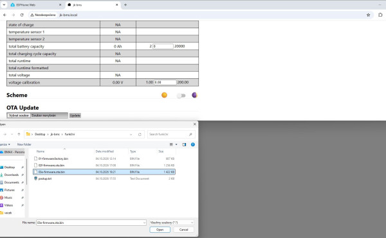Screen dimensions: 386x238
Task: Open Music in the sidebar
Action: point(8,198)
